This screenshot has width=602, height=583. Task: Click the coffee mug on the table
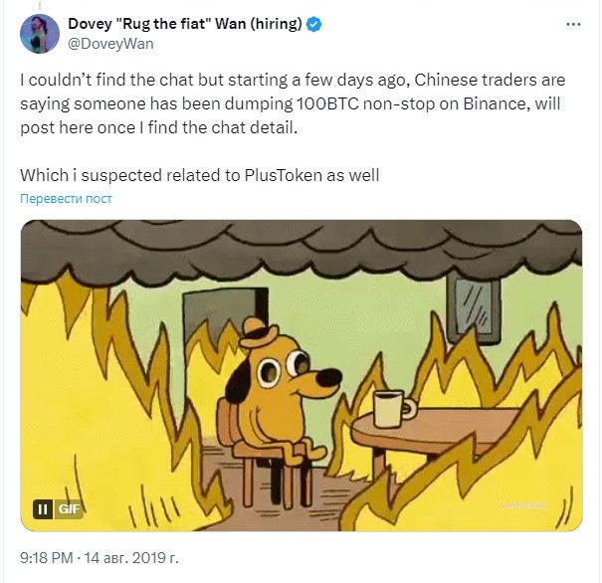[394, 409]
